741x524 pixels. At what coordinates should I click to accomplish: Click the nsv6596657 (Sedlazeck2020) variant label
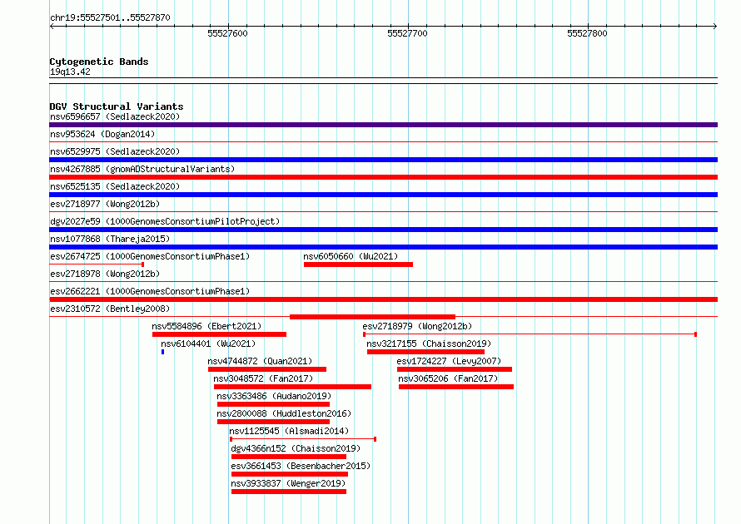(115, 116)
